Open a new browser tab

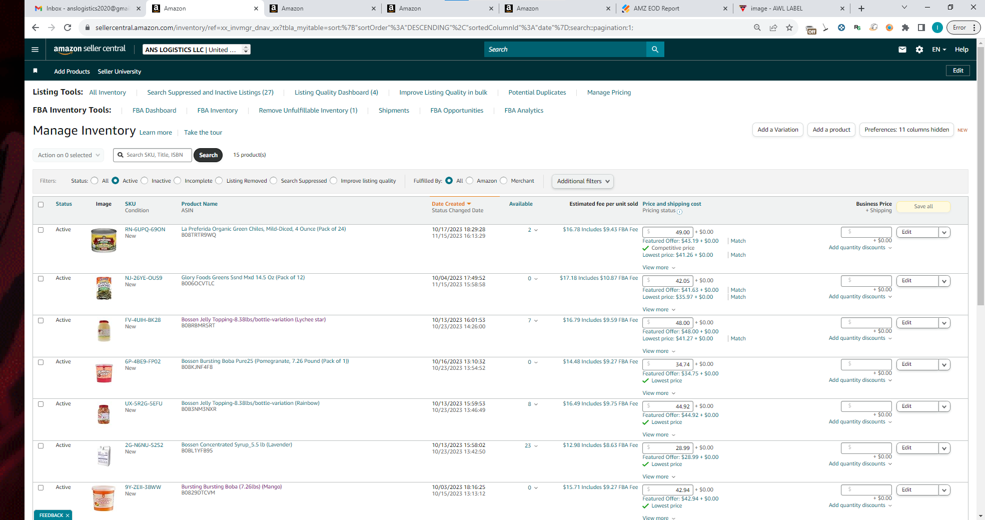point(861,9)
